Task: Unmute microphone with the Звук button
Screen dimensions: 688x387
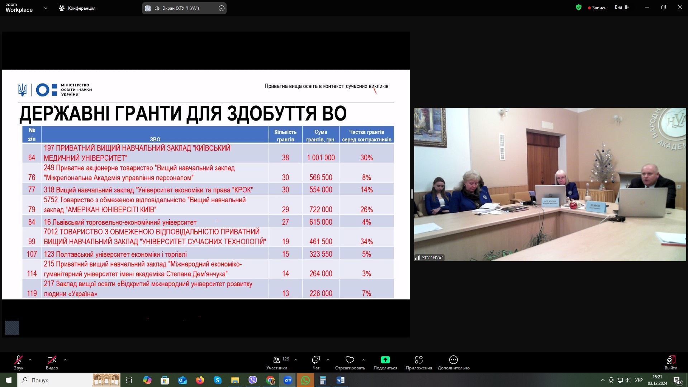Action: pyautogui.click(x=18, y=362)
